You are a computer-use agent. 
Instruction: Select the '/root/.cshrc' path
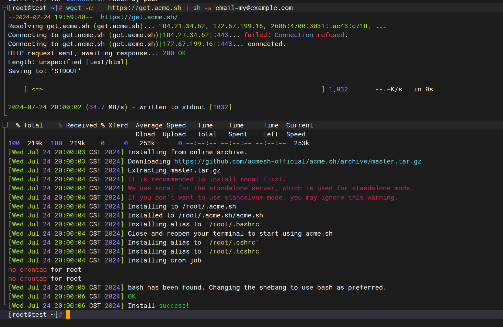click(x=232, y=243)
